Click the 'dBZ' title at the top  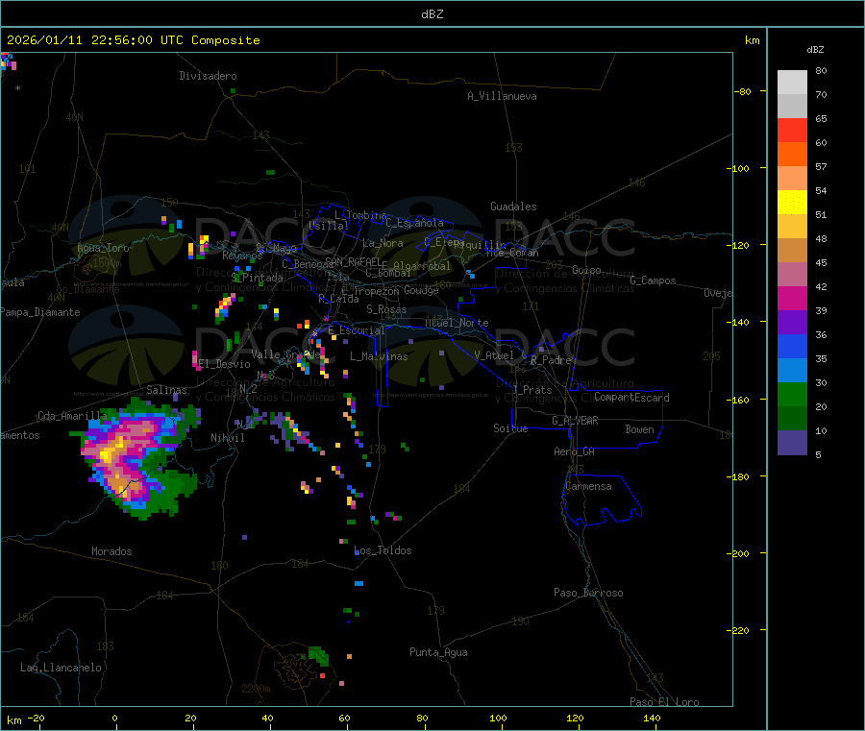tap(432, 14)
